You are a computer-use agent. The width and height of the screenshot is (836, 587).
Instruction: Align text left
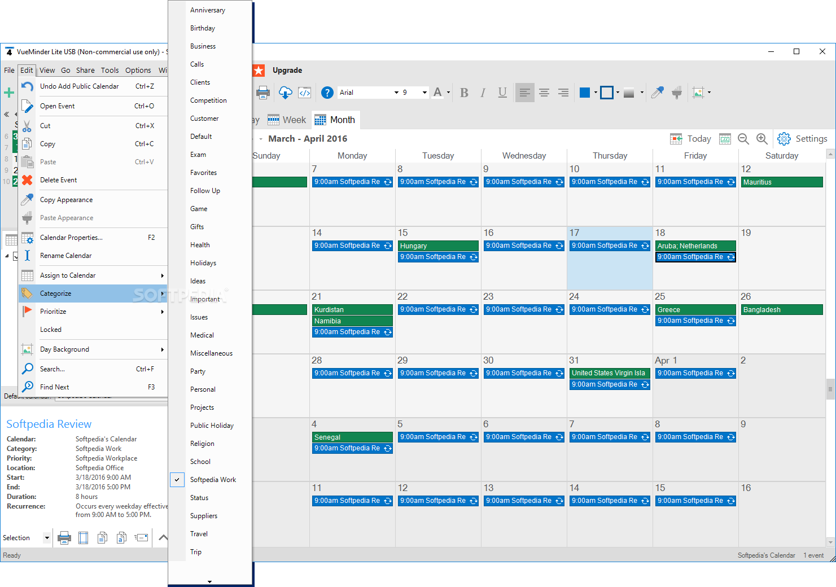(x=525, y=93)
